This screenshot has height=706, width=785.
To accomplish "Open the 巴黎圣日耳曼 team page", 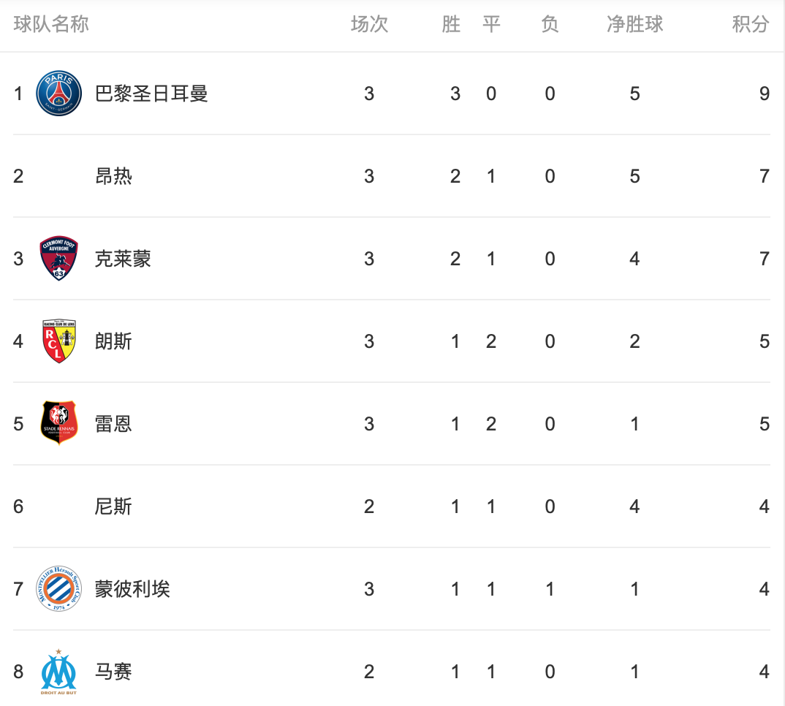I will 151,94.
